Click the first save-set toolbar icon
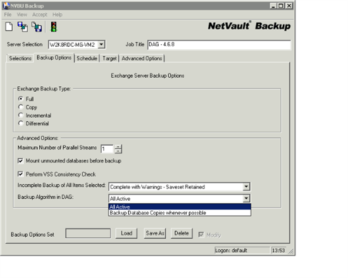The image size is (348, 278). coord(23,27)
